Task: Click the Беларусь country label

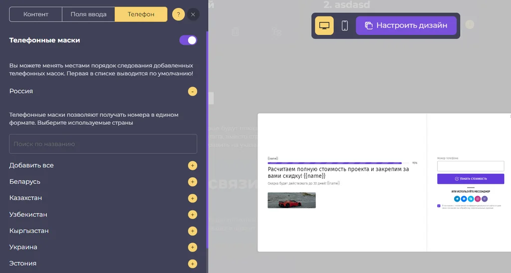Action: tap(25, 182)
